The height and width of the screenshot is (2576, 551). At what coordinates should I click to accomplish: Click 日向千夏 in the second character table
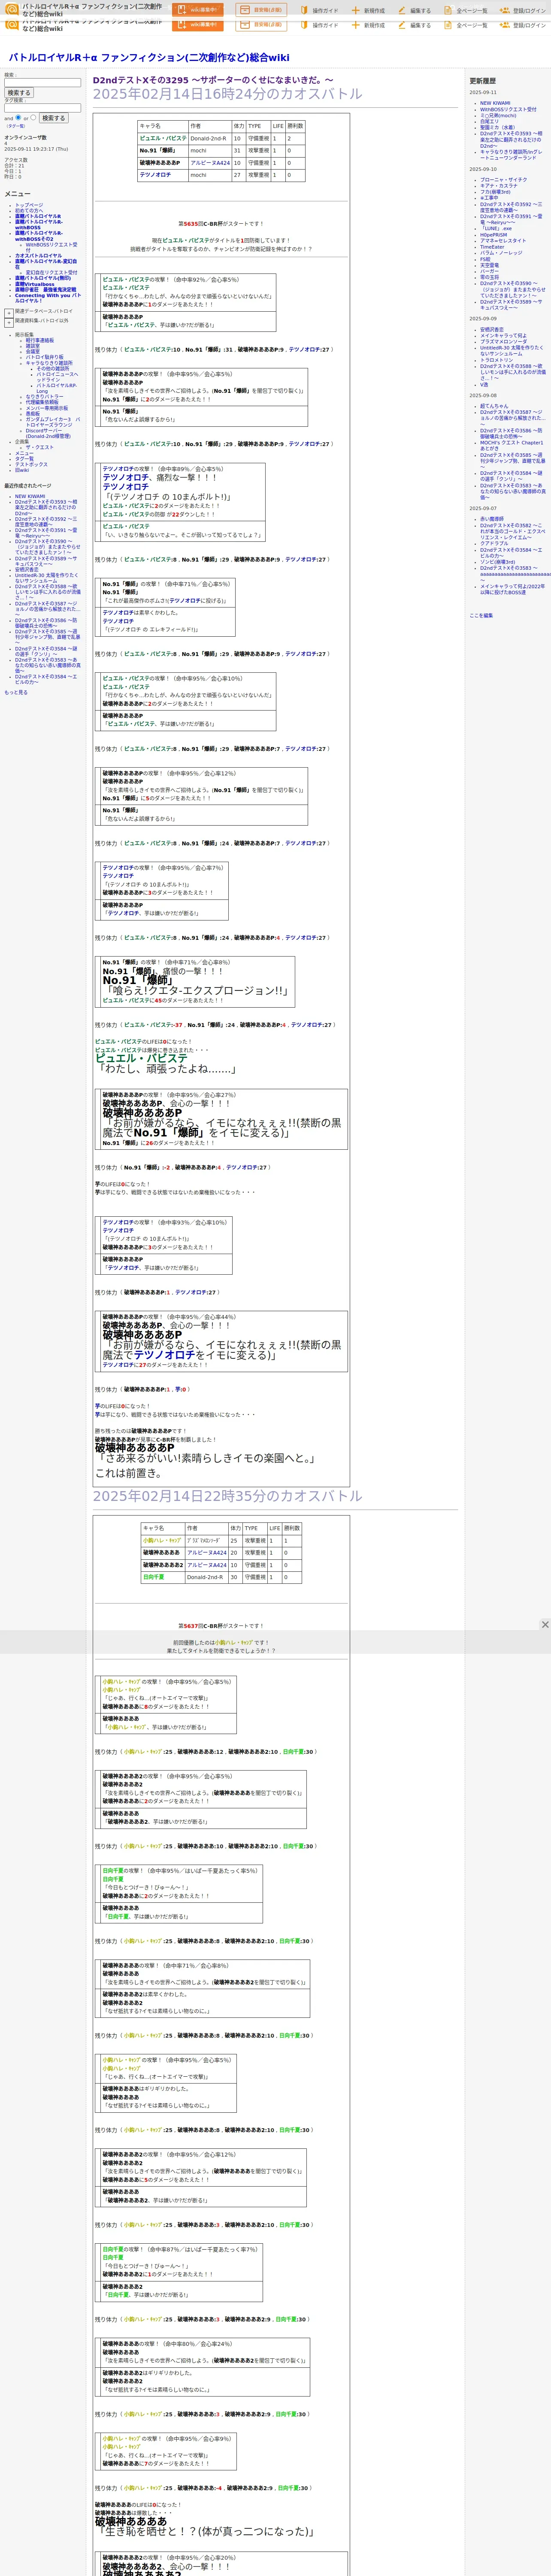coord(153,1577)
